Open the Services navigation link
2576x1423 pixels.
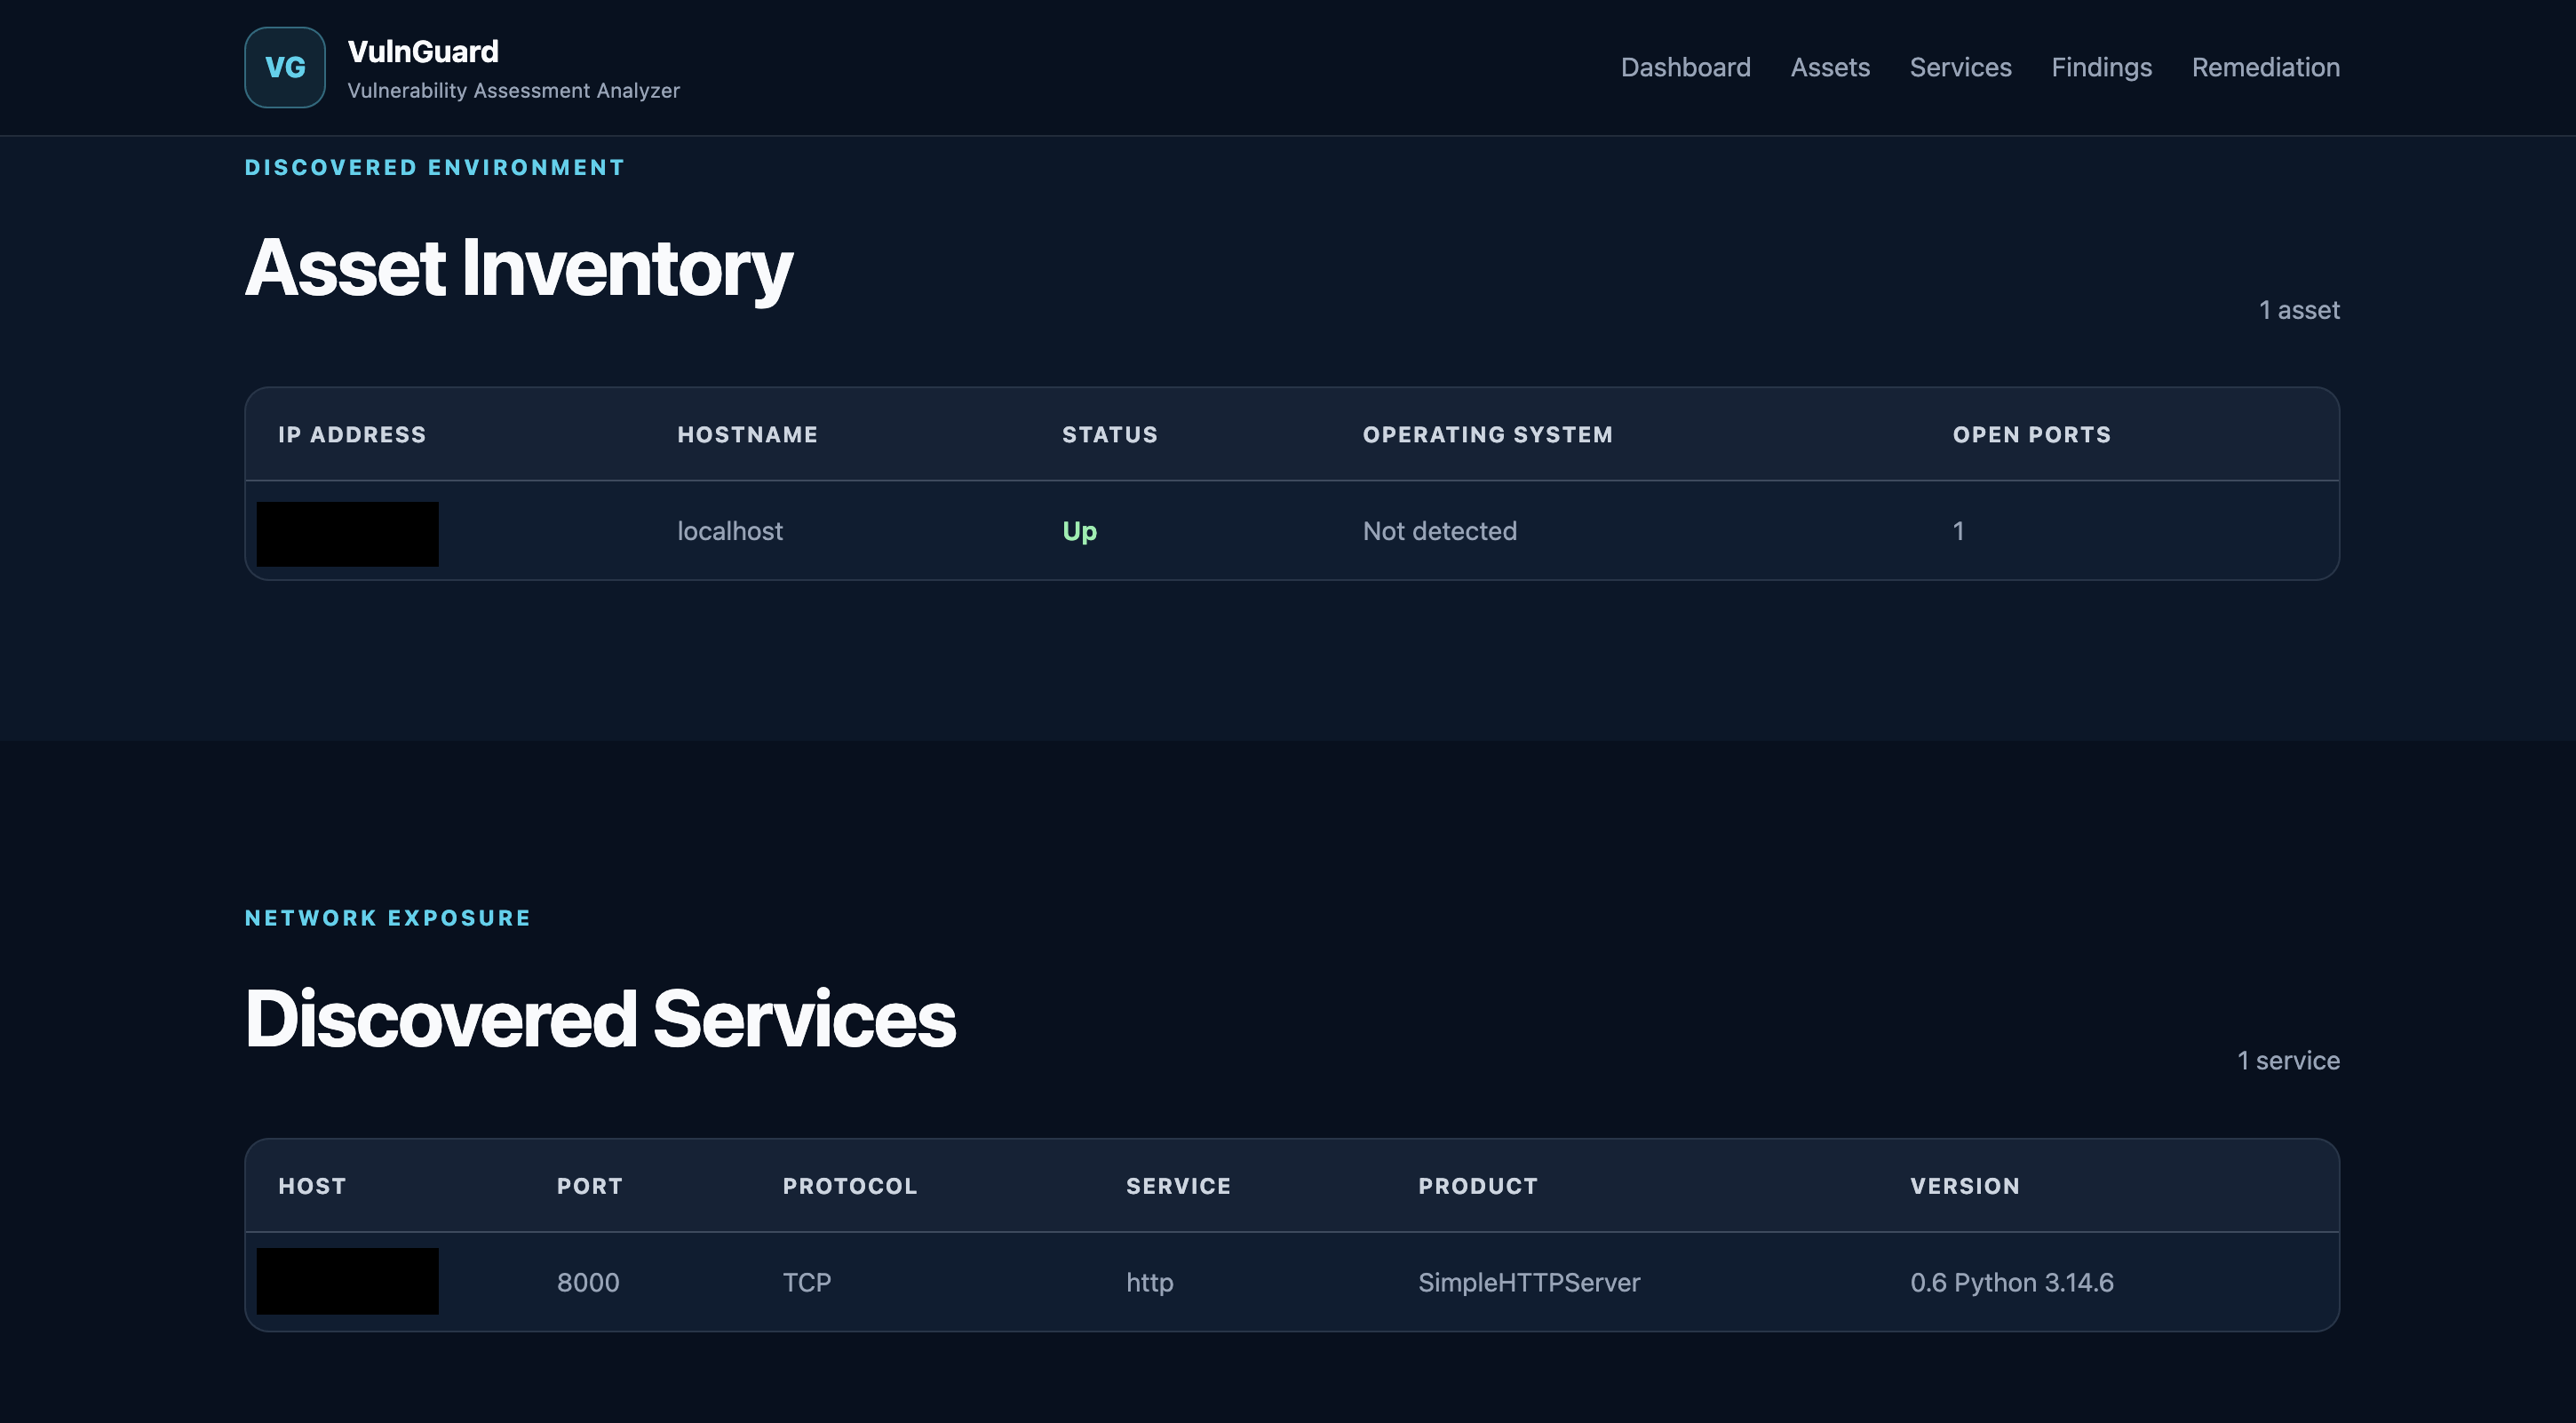click(1960, 67)
